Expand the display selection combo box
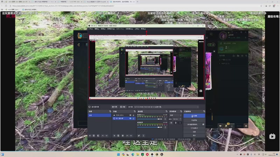The width and height of the screenshot is (280, 157). (x=166, y=107)
